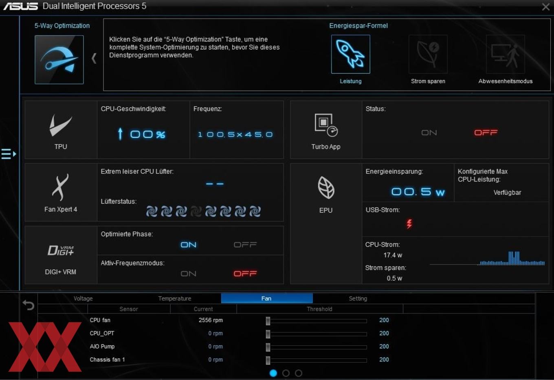Set Aktiv-Frequenzmodus to OFF
554x380 pixels.
click(x=245, y=274)
